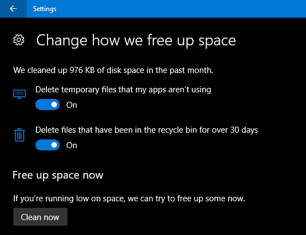The width and height of the screenshot is (306, 235).
Task: Click the "Delete temporary files" option label
Action: (123, 90)
